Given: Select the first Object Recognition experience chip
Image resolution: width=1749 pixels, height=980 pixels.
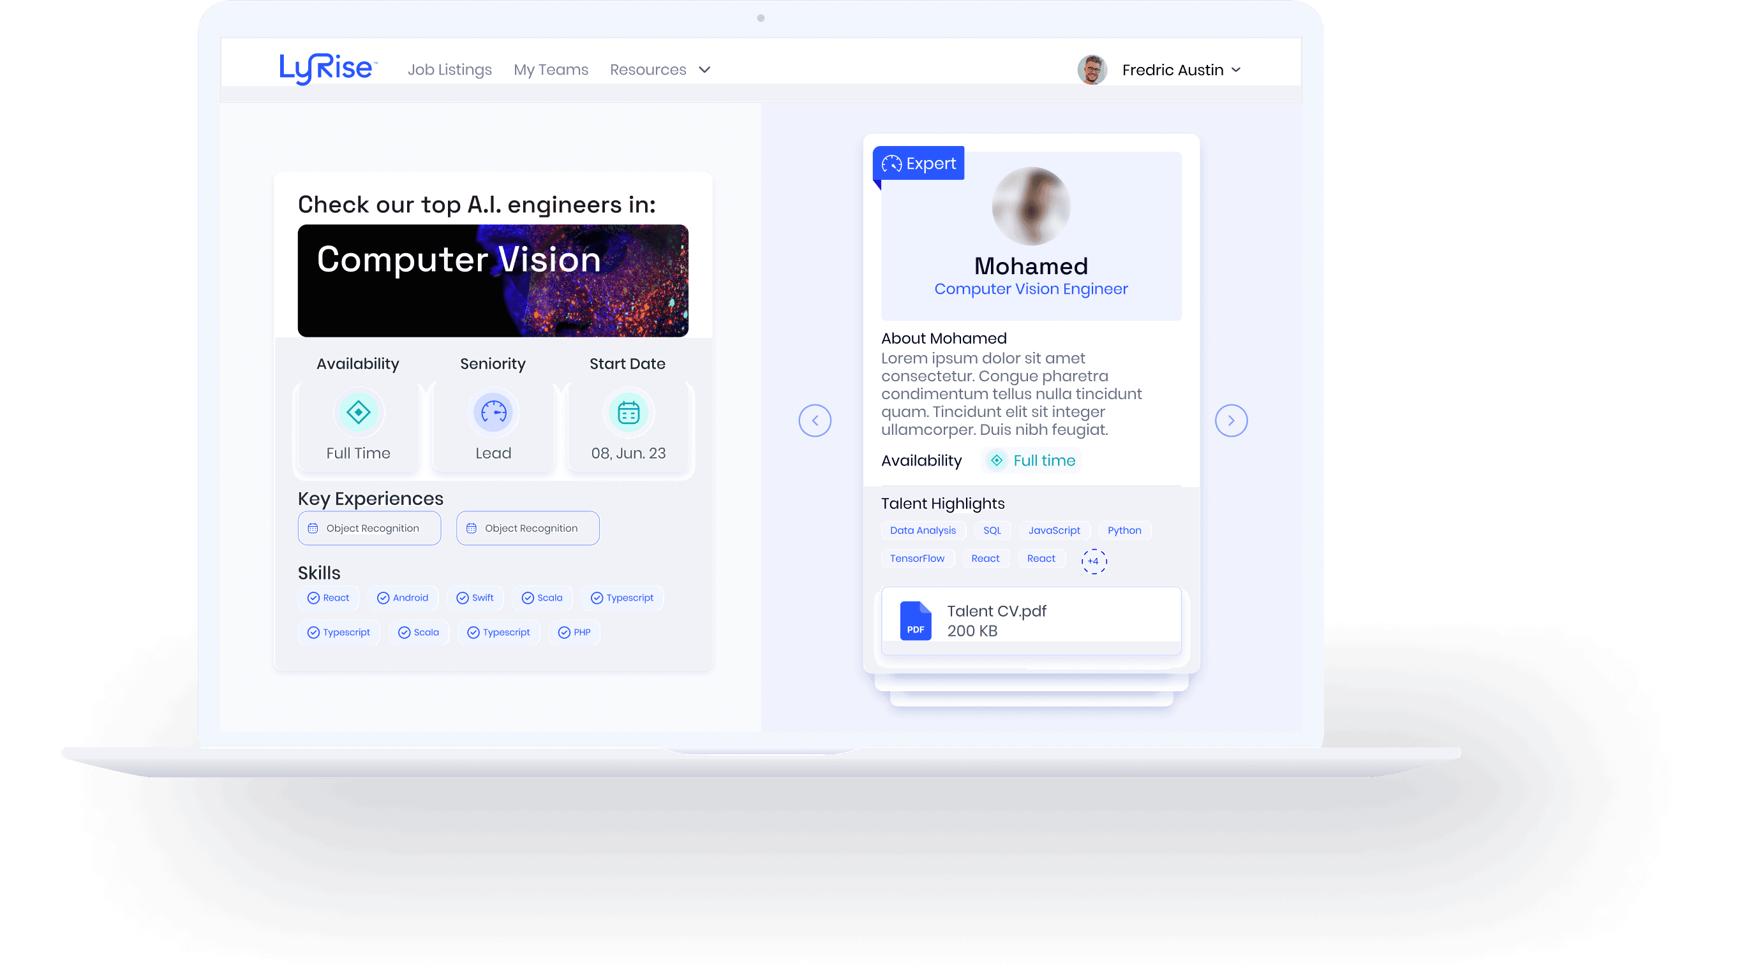Looking at the screenshot, I should click(369, 528).
